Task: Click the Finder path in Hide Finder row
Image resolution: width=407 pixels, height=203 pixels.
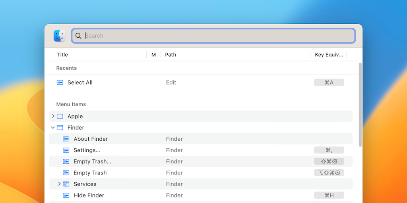Action: pyautogui.click(x=174, y=195)
